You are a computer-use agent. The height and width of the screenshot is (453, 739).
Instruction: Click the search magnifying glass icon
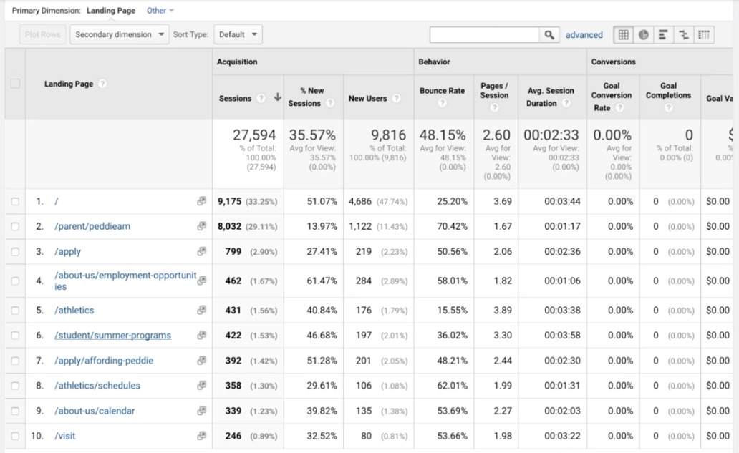pos(549,34)
